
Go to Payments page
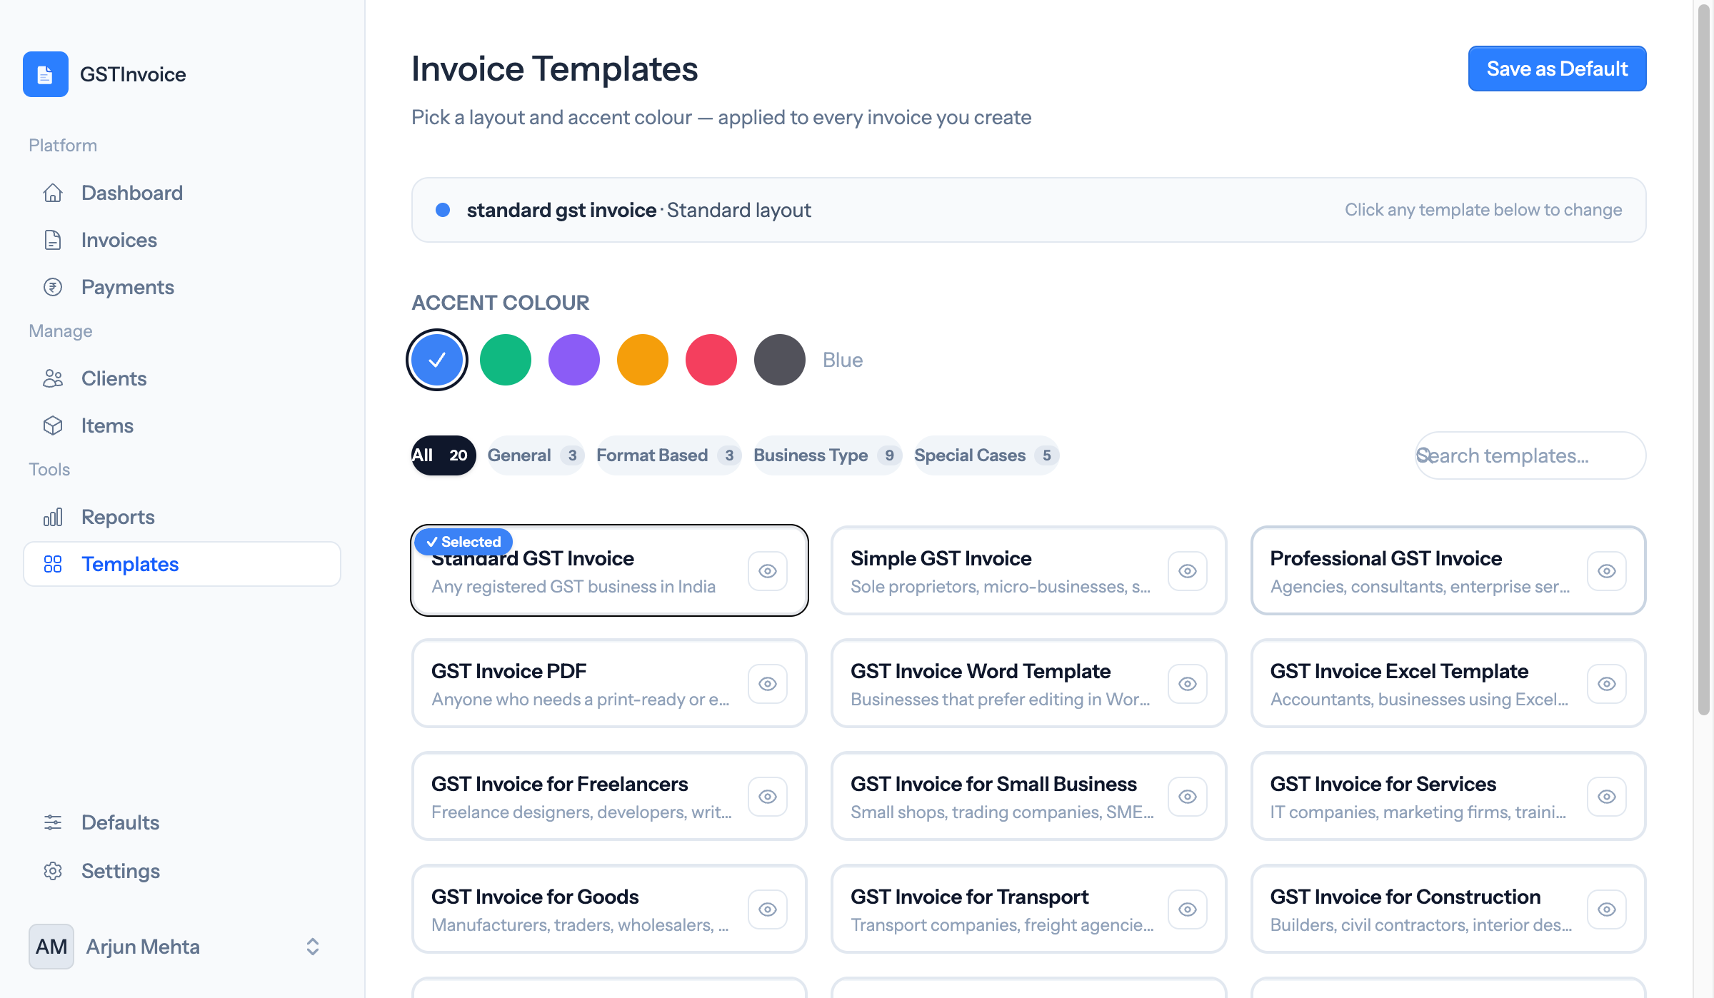(x=182, y=287)
